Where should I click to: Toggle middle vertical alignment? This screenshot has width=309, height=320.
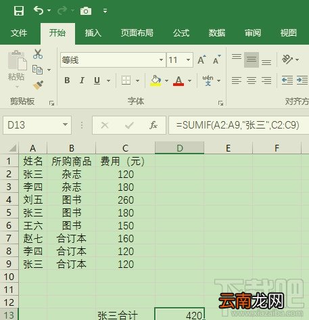coord(252,60)
